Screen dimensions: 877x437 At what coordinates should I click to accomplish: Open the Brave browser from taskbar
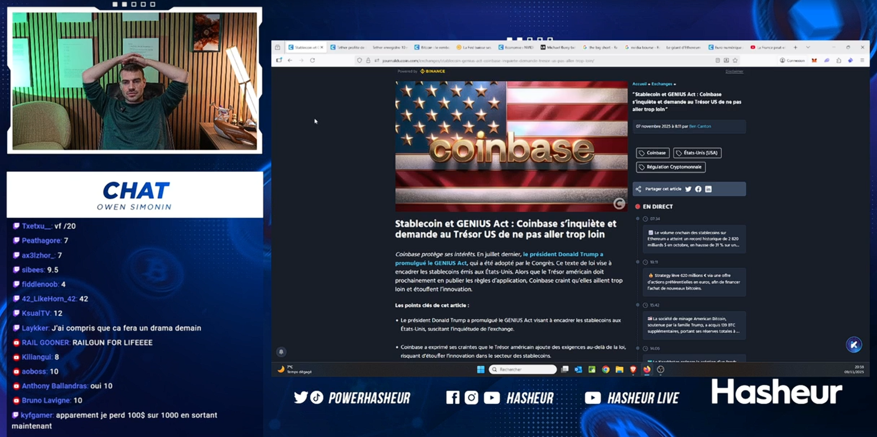[x=633, y=370]
